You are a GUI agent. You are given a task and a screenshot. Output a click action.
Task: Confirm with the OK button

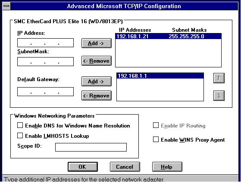tap(83, 167)
